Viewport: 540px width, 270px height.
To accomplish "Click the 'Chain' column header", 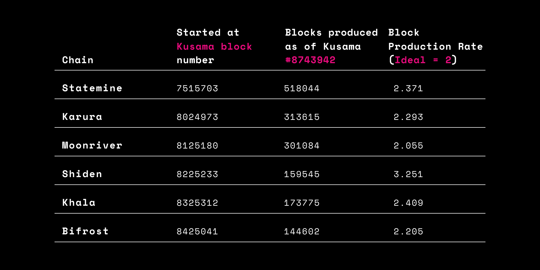I will point(78,60).
